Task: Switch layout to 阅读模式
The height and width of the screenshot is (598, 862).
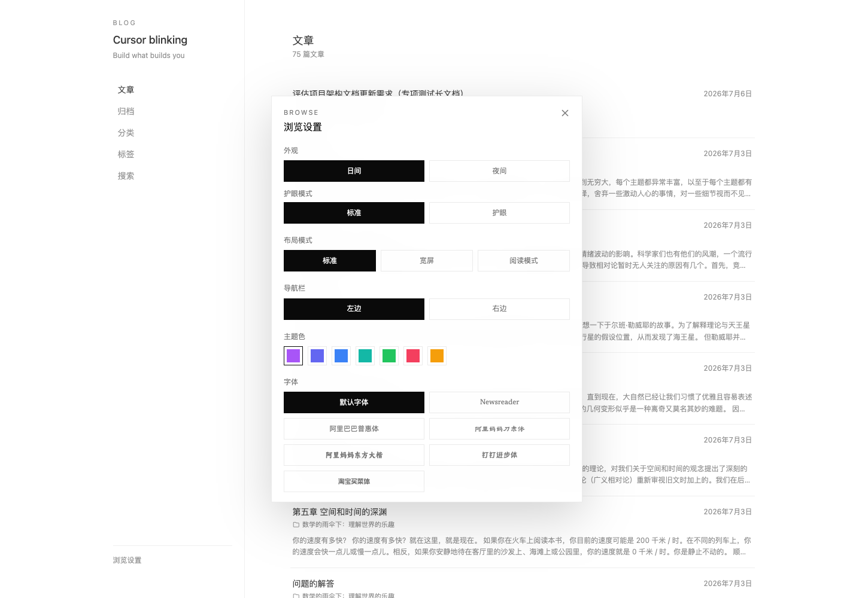Action: pyautogui.click(x=524, y=261)
